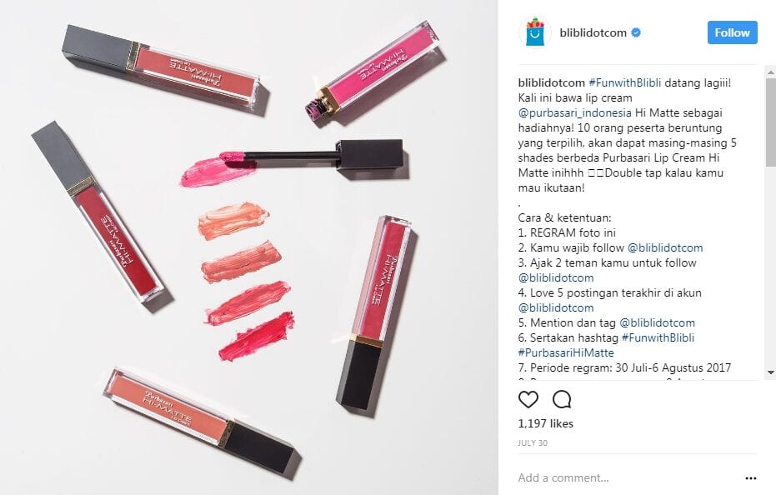Image resolution: width=776 pixels, height=495 pixels.
Task: Follow the bliblidotcom account
Action: click(732, 32)
